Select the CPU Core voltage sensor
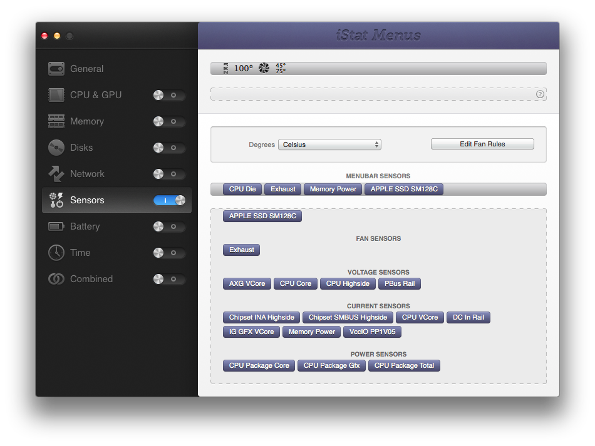595x446 pixels. tap(296, 283)
